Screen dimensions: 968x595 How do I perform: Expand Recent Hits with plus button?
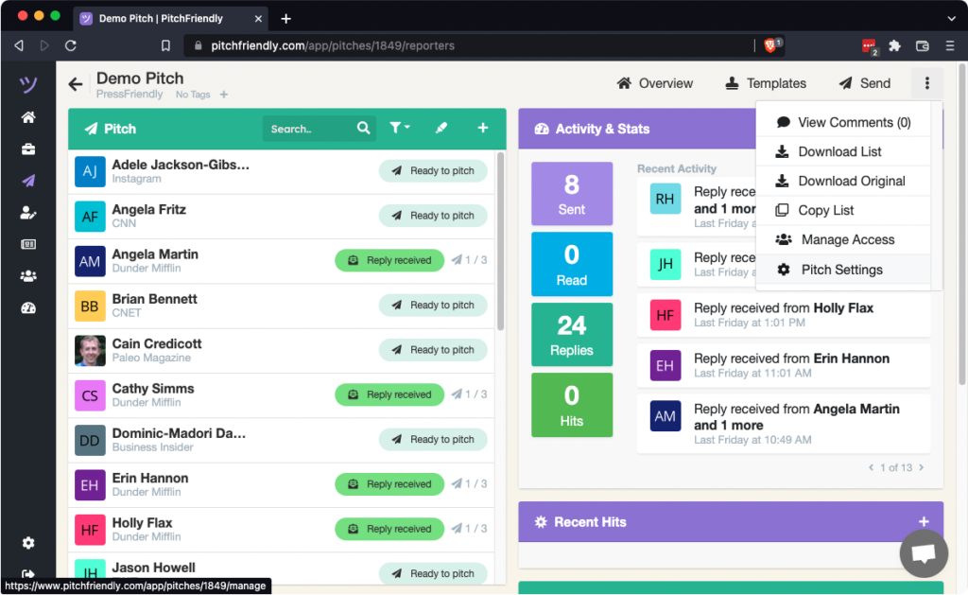point(923,522)
